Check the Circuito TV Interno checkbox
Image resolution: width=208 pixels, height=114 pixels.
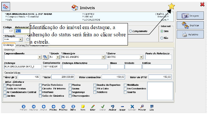[40, 89]
